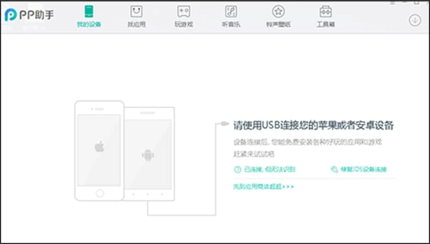Click the magnifier icon beside 修复iOS设备连接
The image size is (430, 244).
[x=334, y=169]
